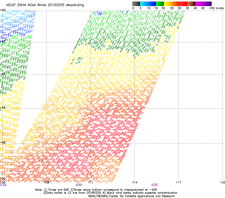225x198 pixels.
Task: Click the latitude label '-50'
Action: click(3, 179)
